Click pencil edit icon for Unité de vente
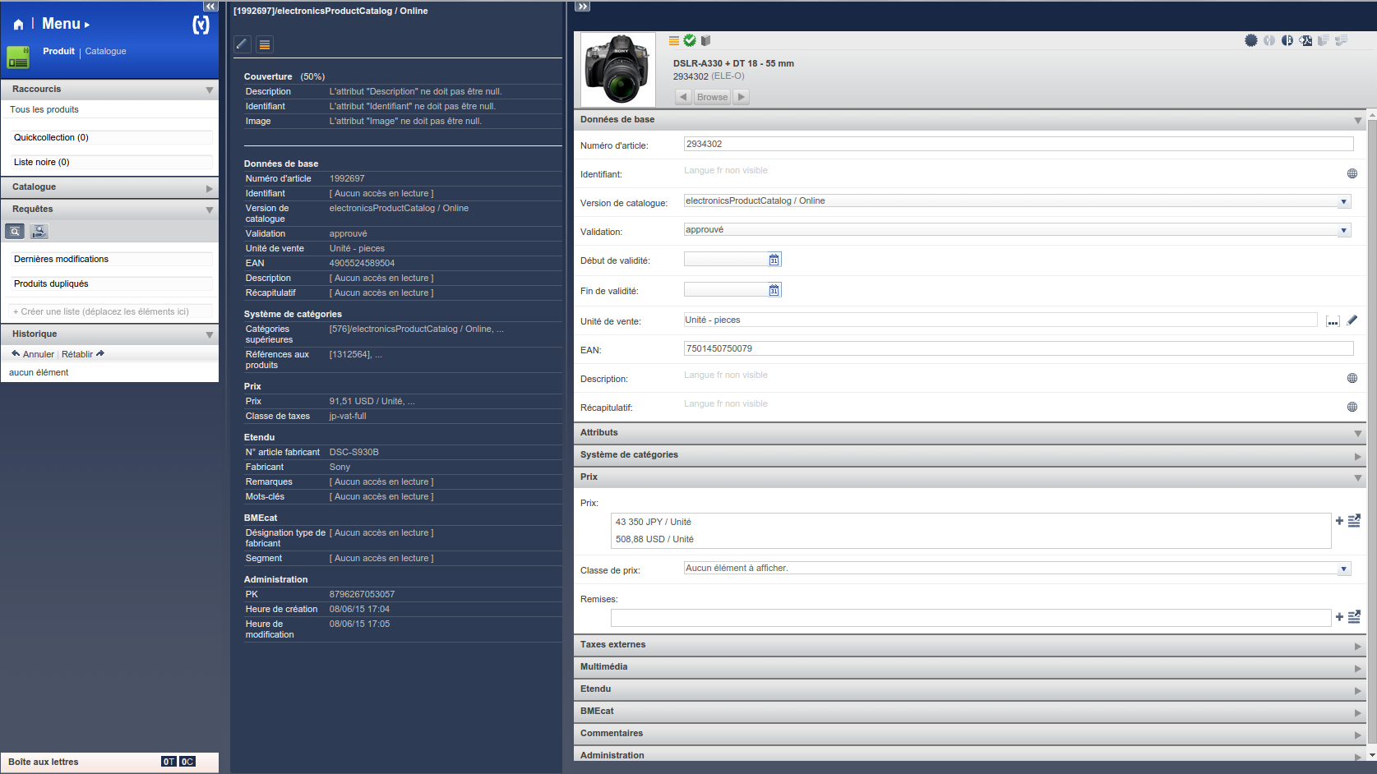This screenshot has width=1377, height=774. 1352,320
